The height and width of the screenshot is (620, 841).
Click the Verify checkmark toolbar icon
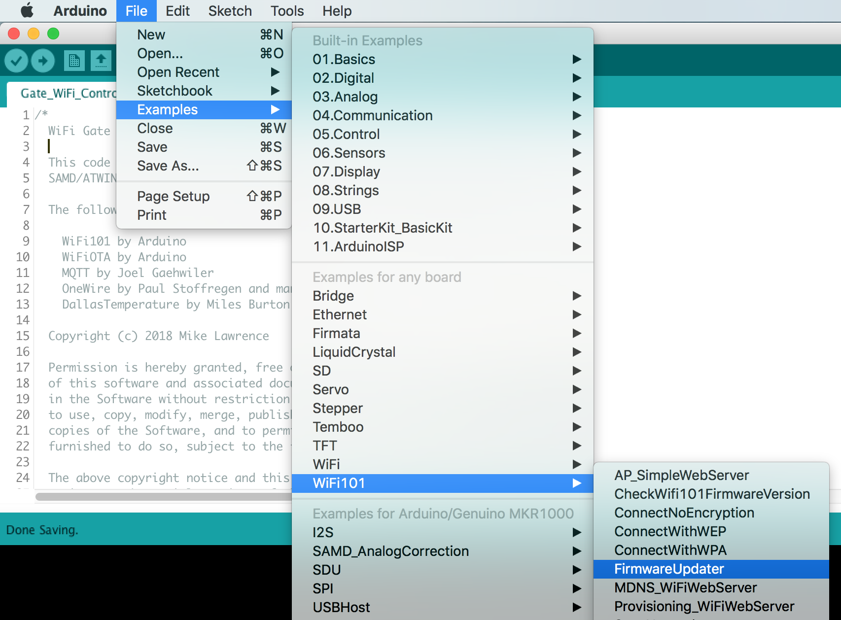(16, 61)
